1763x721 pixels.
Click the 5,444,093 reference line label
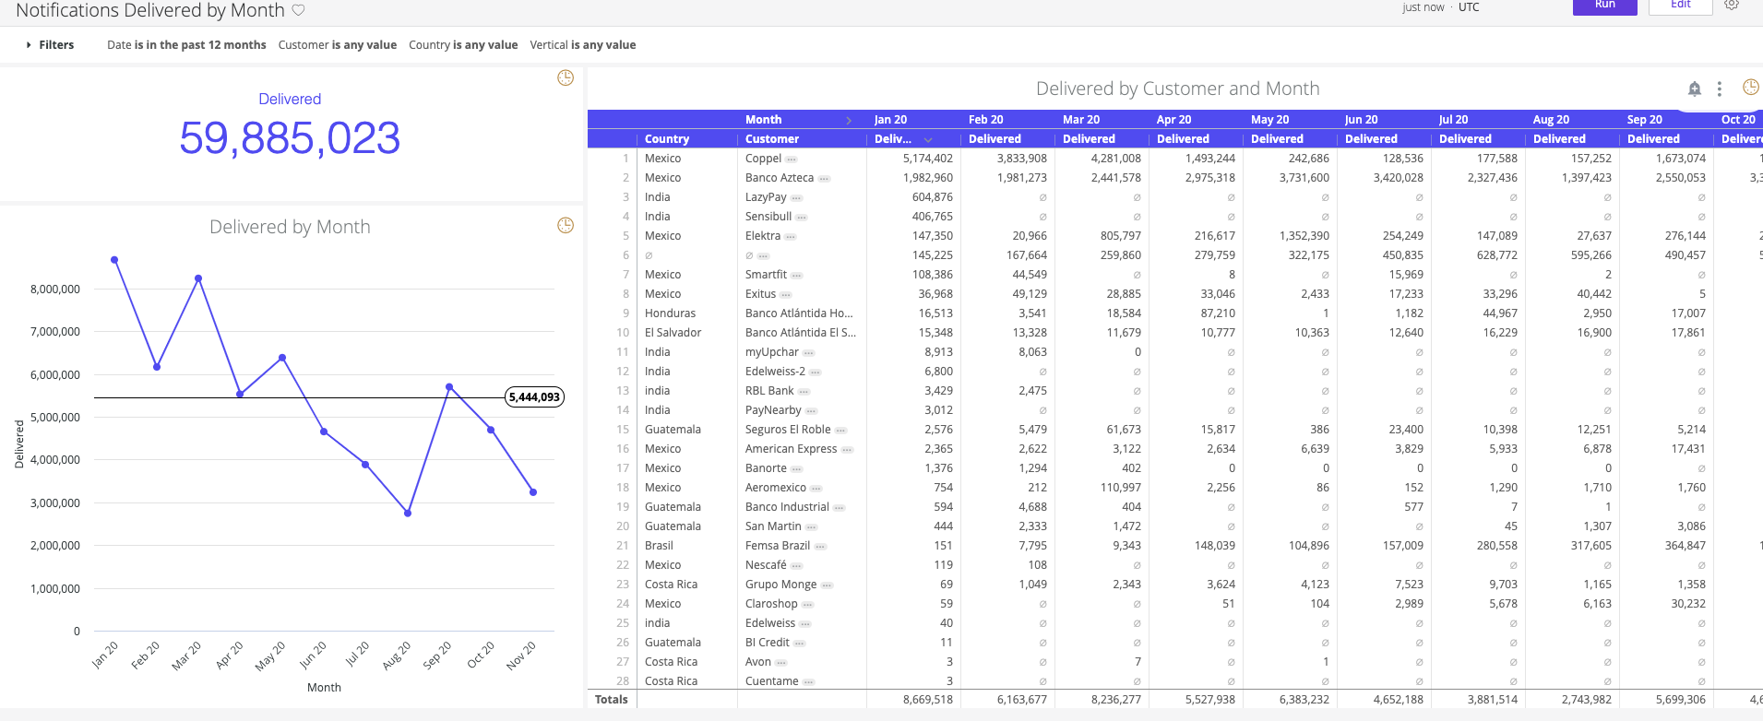(535, 397)
